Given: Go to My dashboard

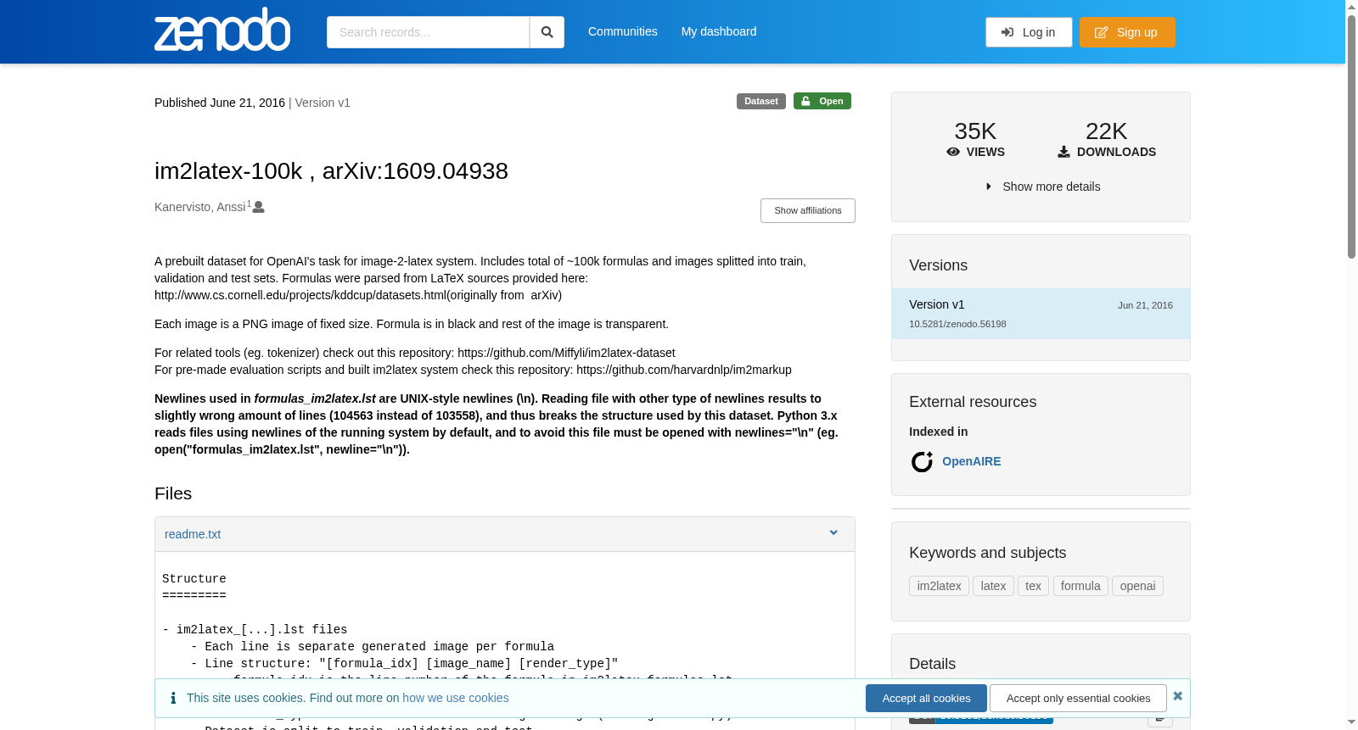Looking at the screenshot, I should (x=719, y=31).
